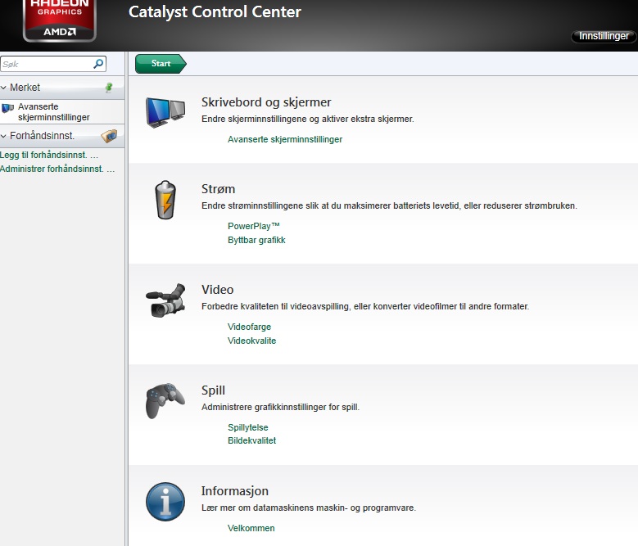Click text 'Lær mer om datamaskinens maskin- og programvare.'
The image size is (638, 546).
[x=309, y=508]
